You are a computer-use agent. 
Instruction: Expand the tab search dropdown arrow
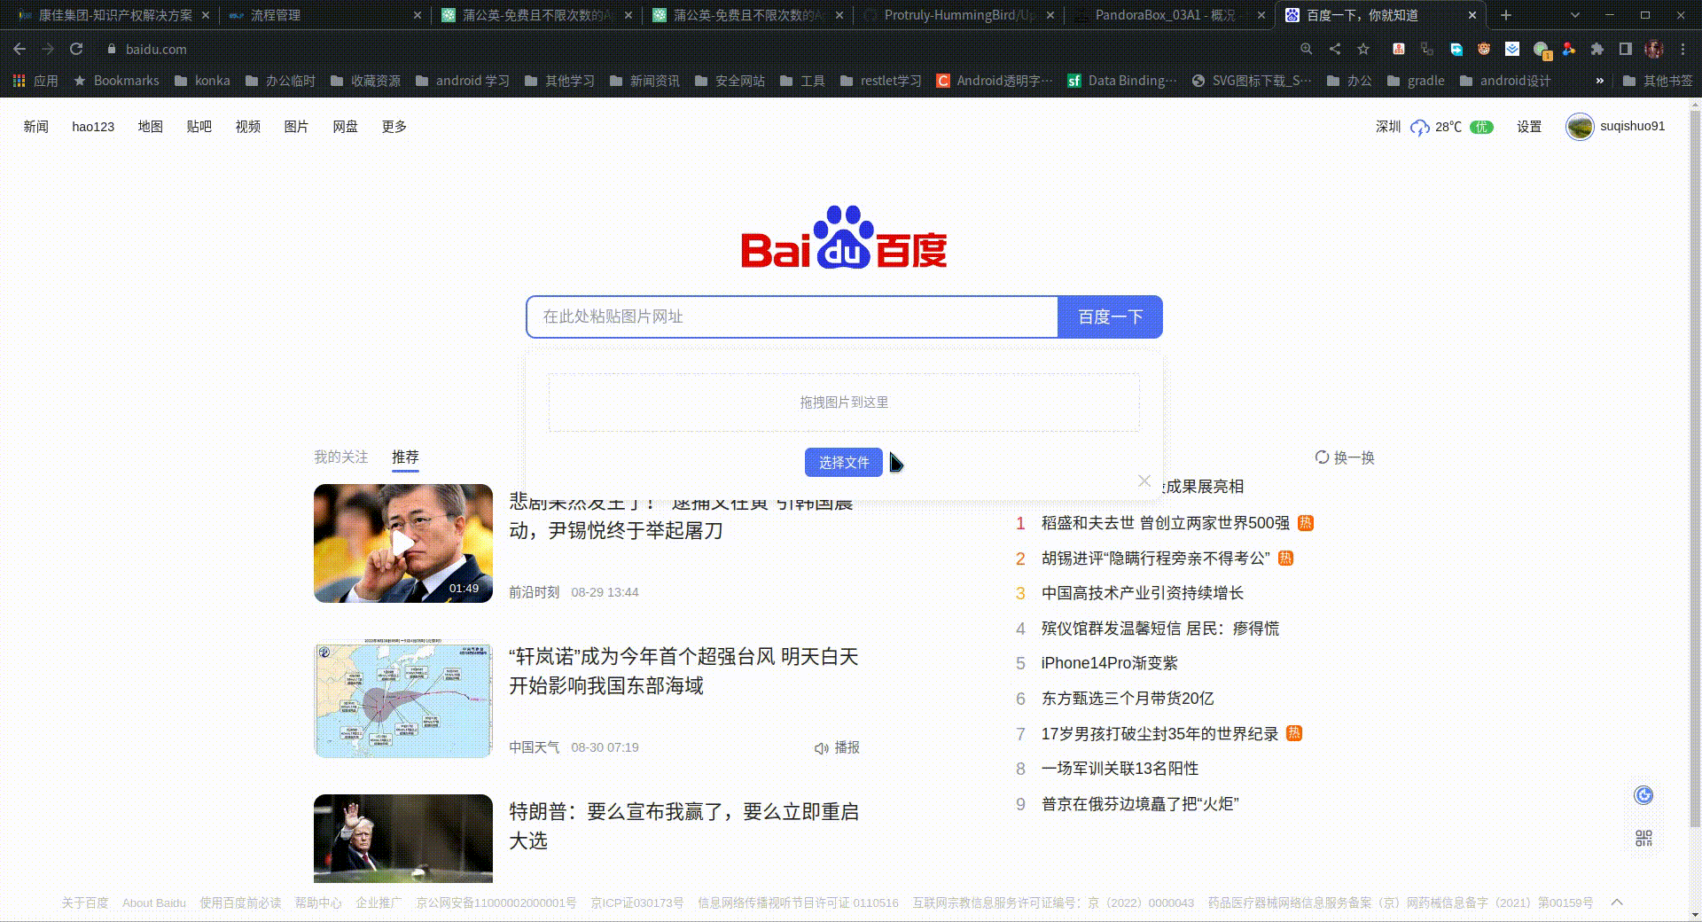click(1575, 15)
